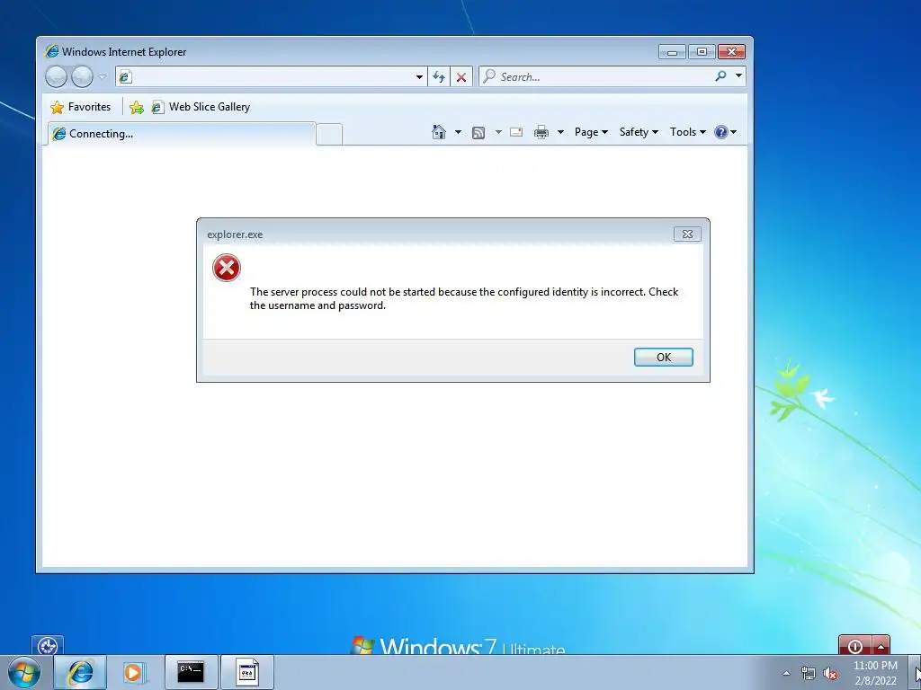Open the recent pages dropdown beside Forward
Viewport: 921px width, 690px height.
[x=103, y=77]
